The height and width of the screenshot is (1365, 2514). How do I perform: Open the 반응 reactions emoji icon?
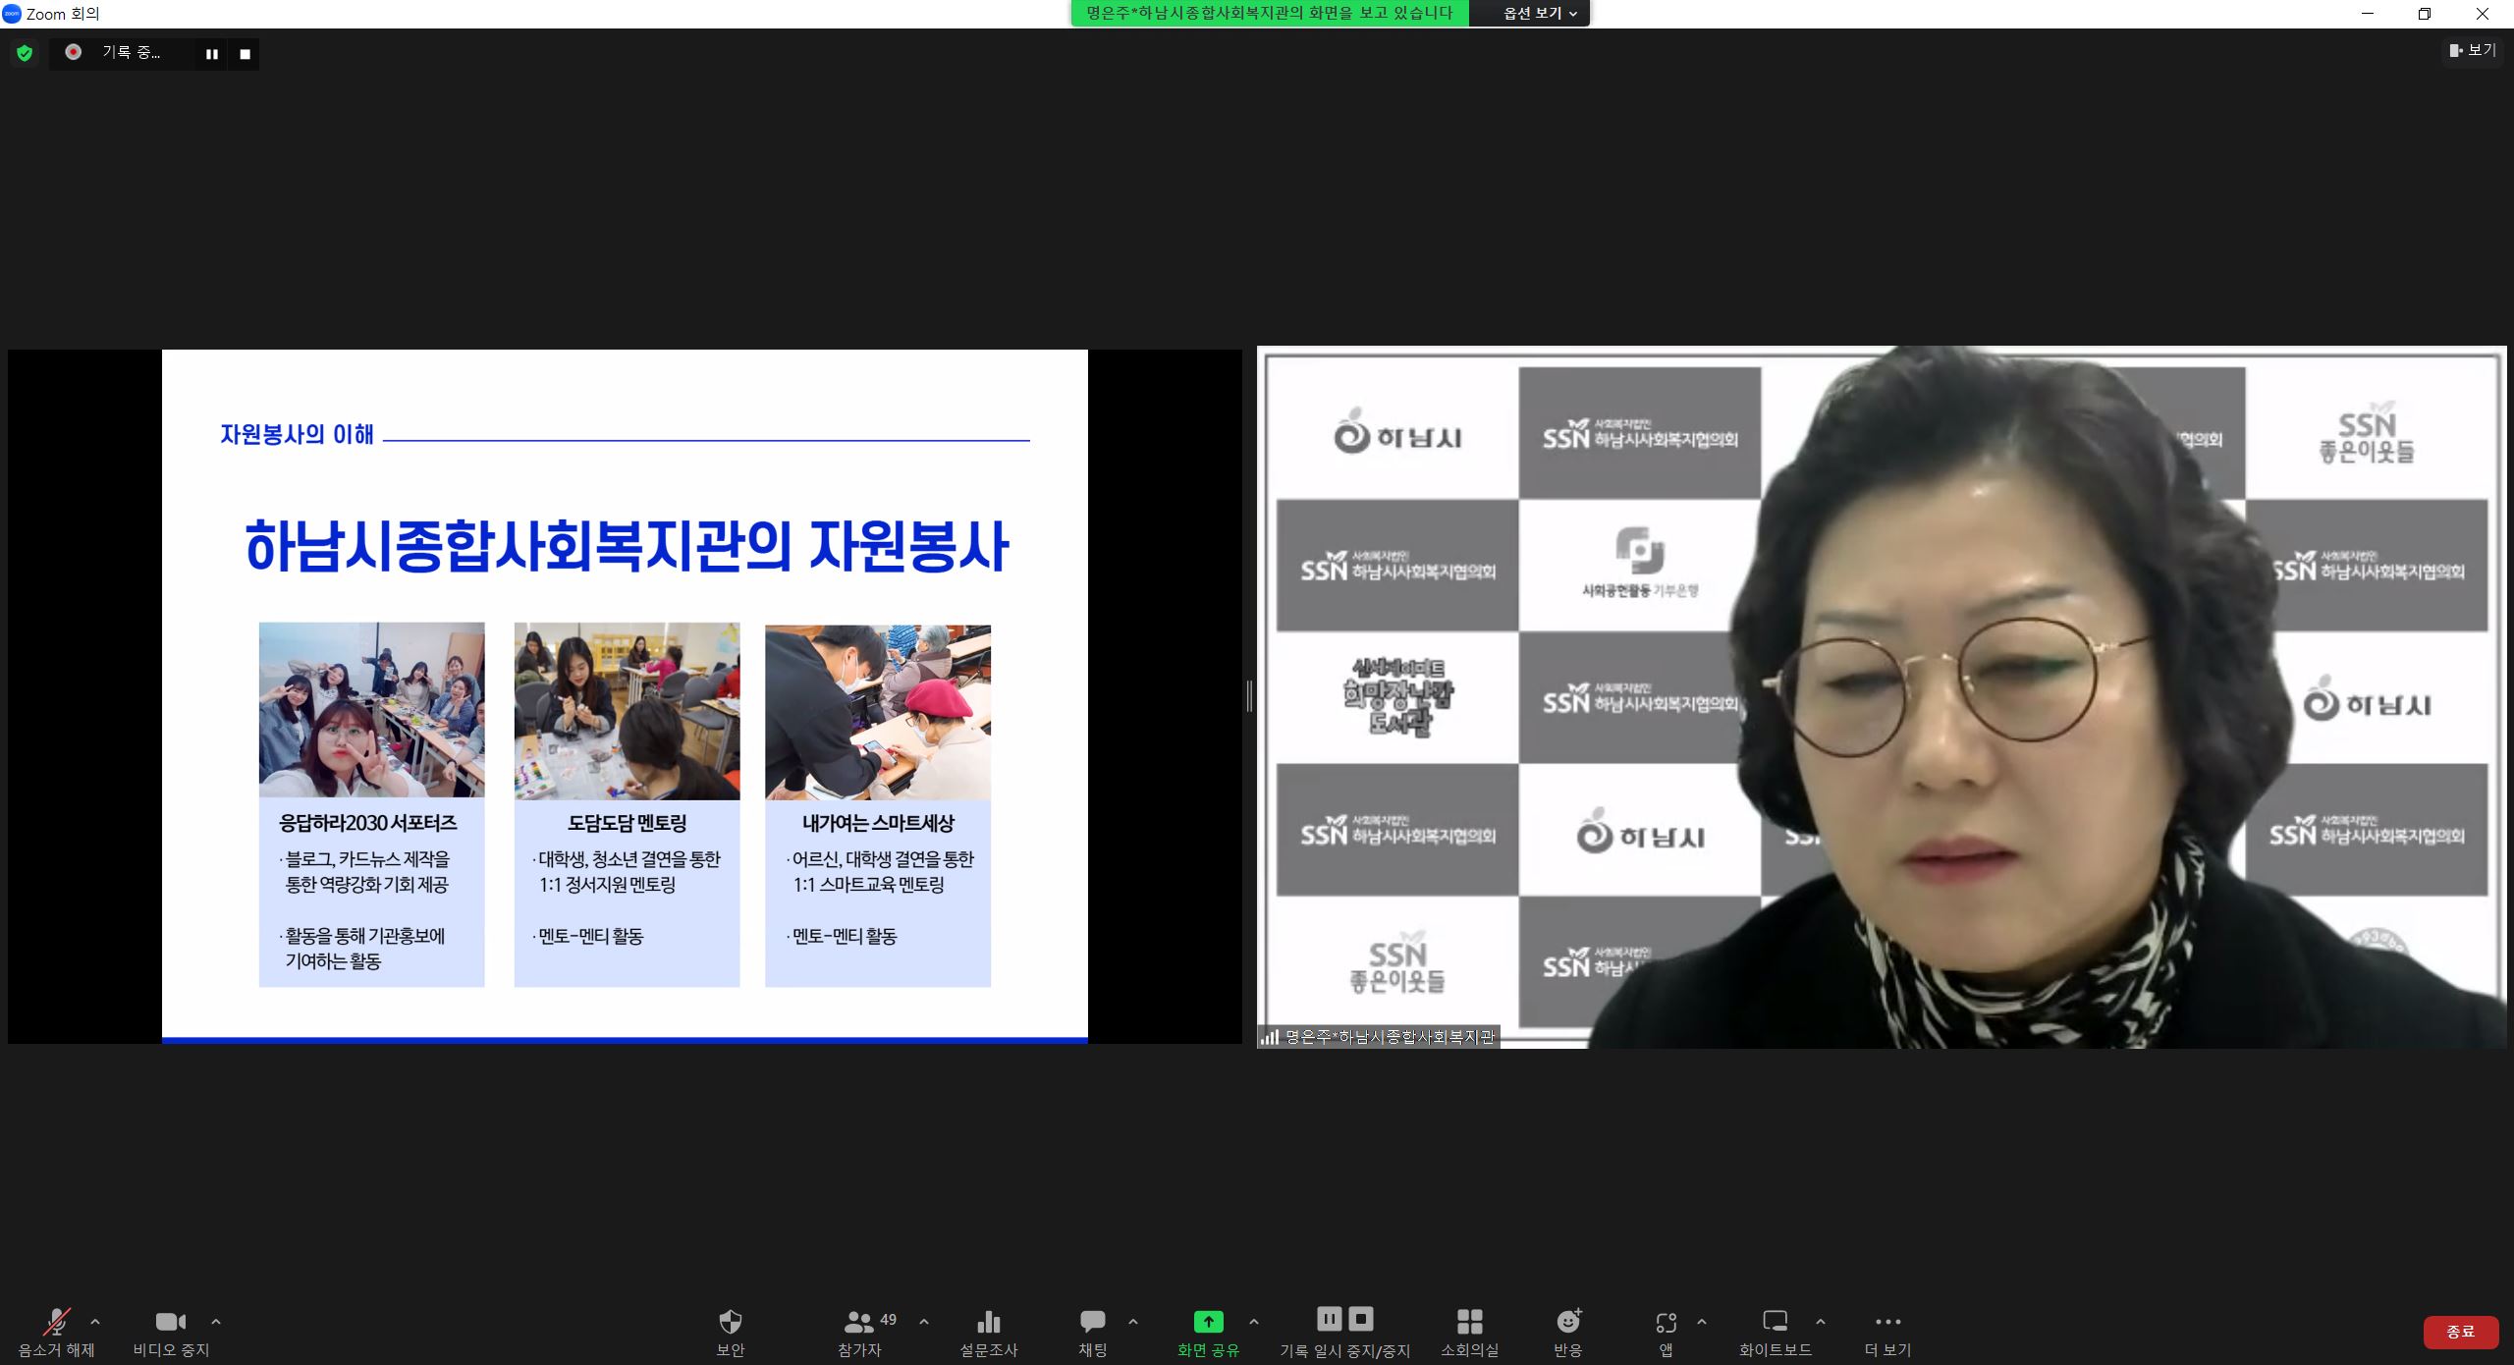(x=1568, y=1322)
